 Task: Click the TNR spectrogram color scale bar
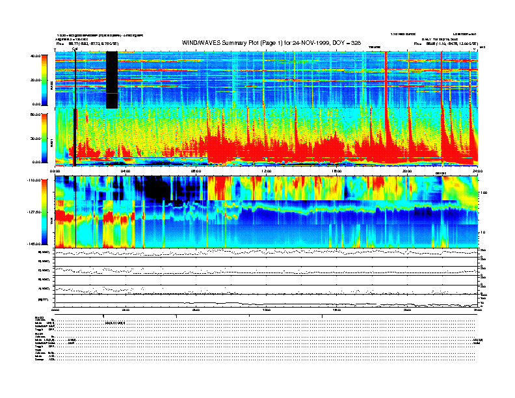click(x=44, y=212)
